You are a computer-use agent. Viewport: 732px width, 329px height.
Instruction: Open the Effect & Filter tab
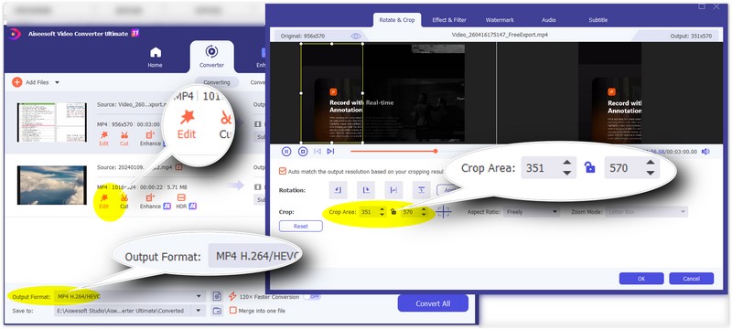click(449, 20)
